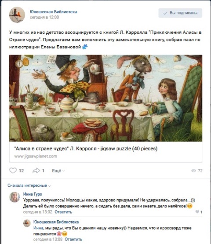Click the puzzle piece emoji in post
Screen dimensions: 211x244
tap(85, 47)
